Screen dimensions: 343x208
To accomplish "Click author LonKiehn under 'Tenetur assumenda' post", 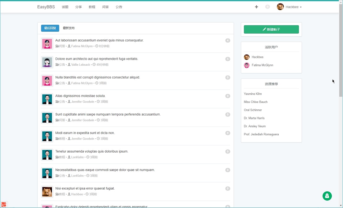I will tap(77, 157).
